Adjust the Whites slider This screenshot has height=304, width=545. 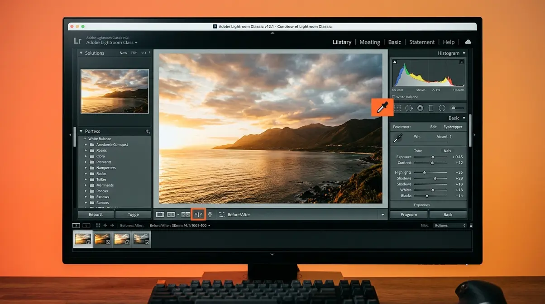(x=430, y=190)
